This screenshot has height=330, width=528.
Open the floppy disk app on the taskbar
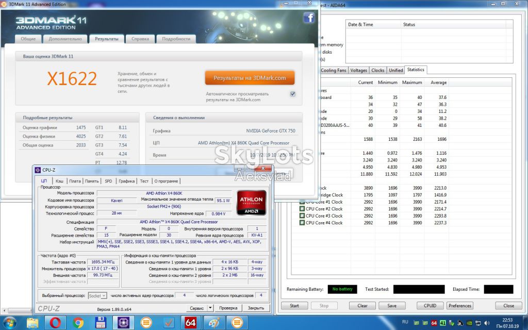tap(101, 323)
